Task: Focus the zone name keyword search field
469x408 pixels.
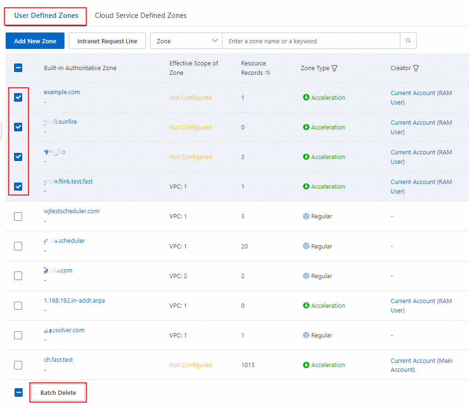Action: pos(310,41)
